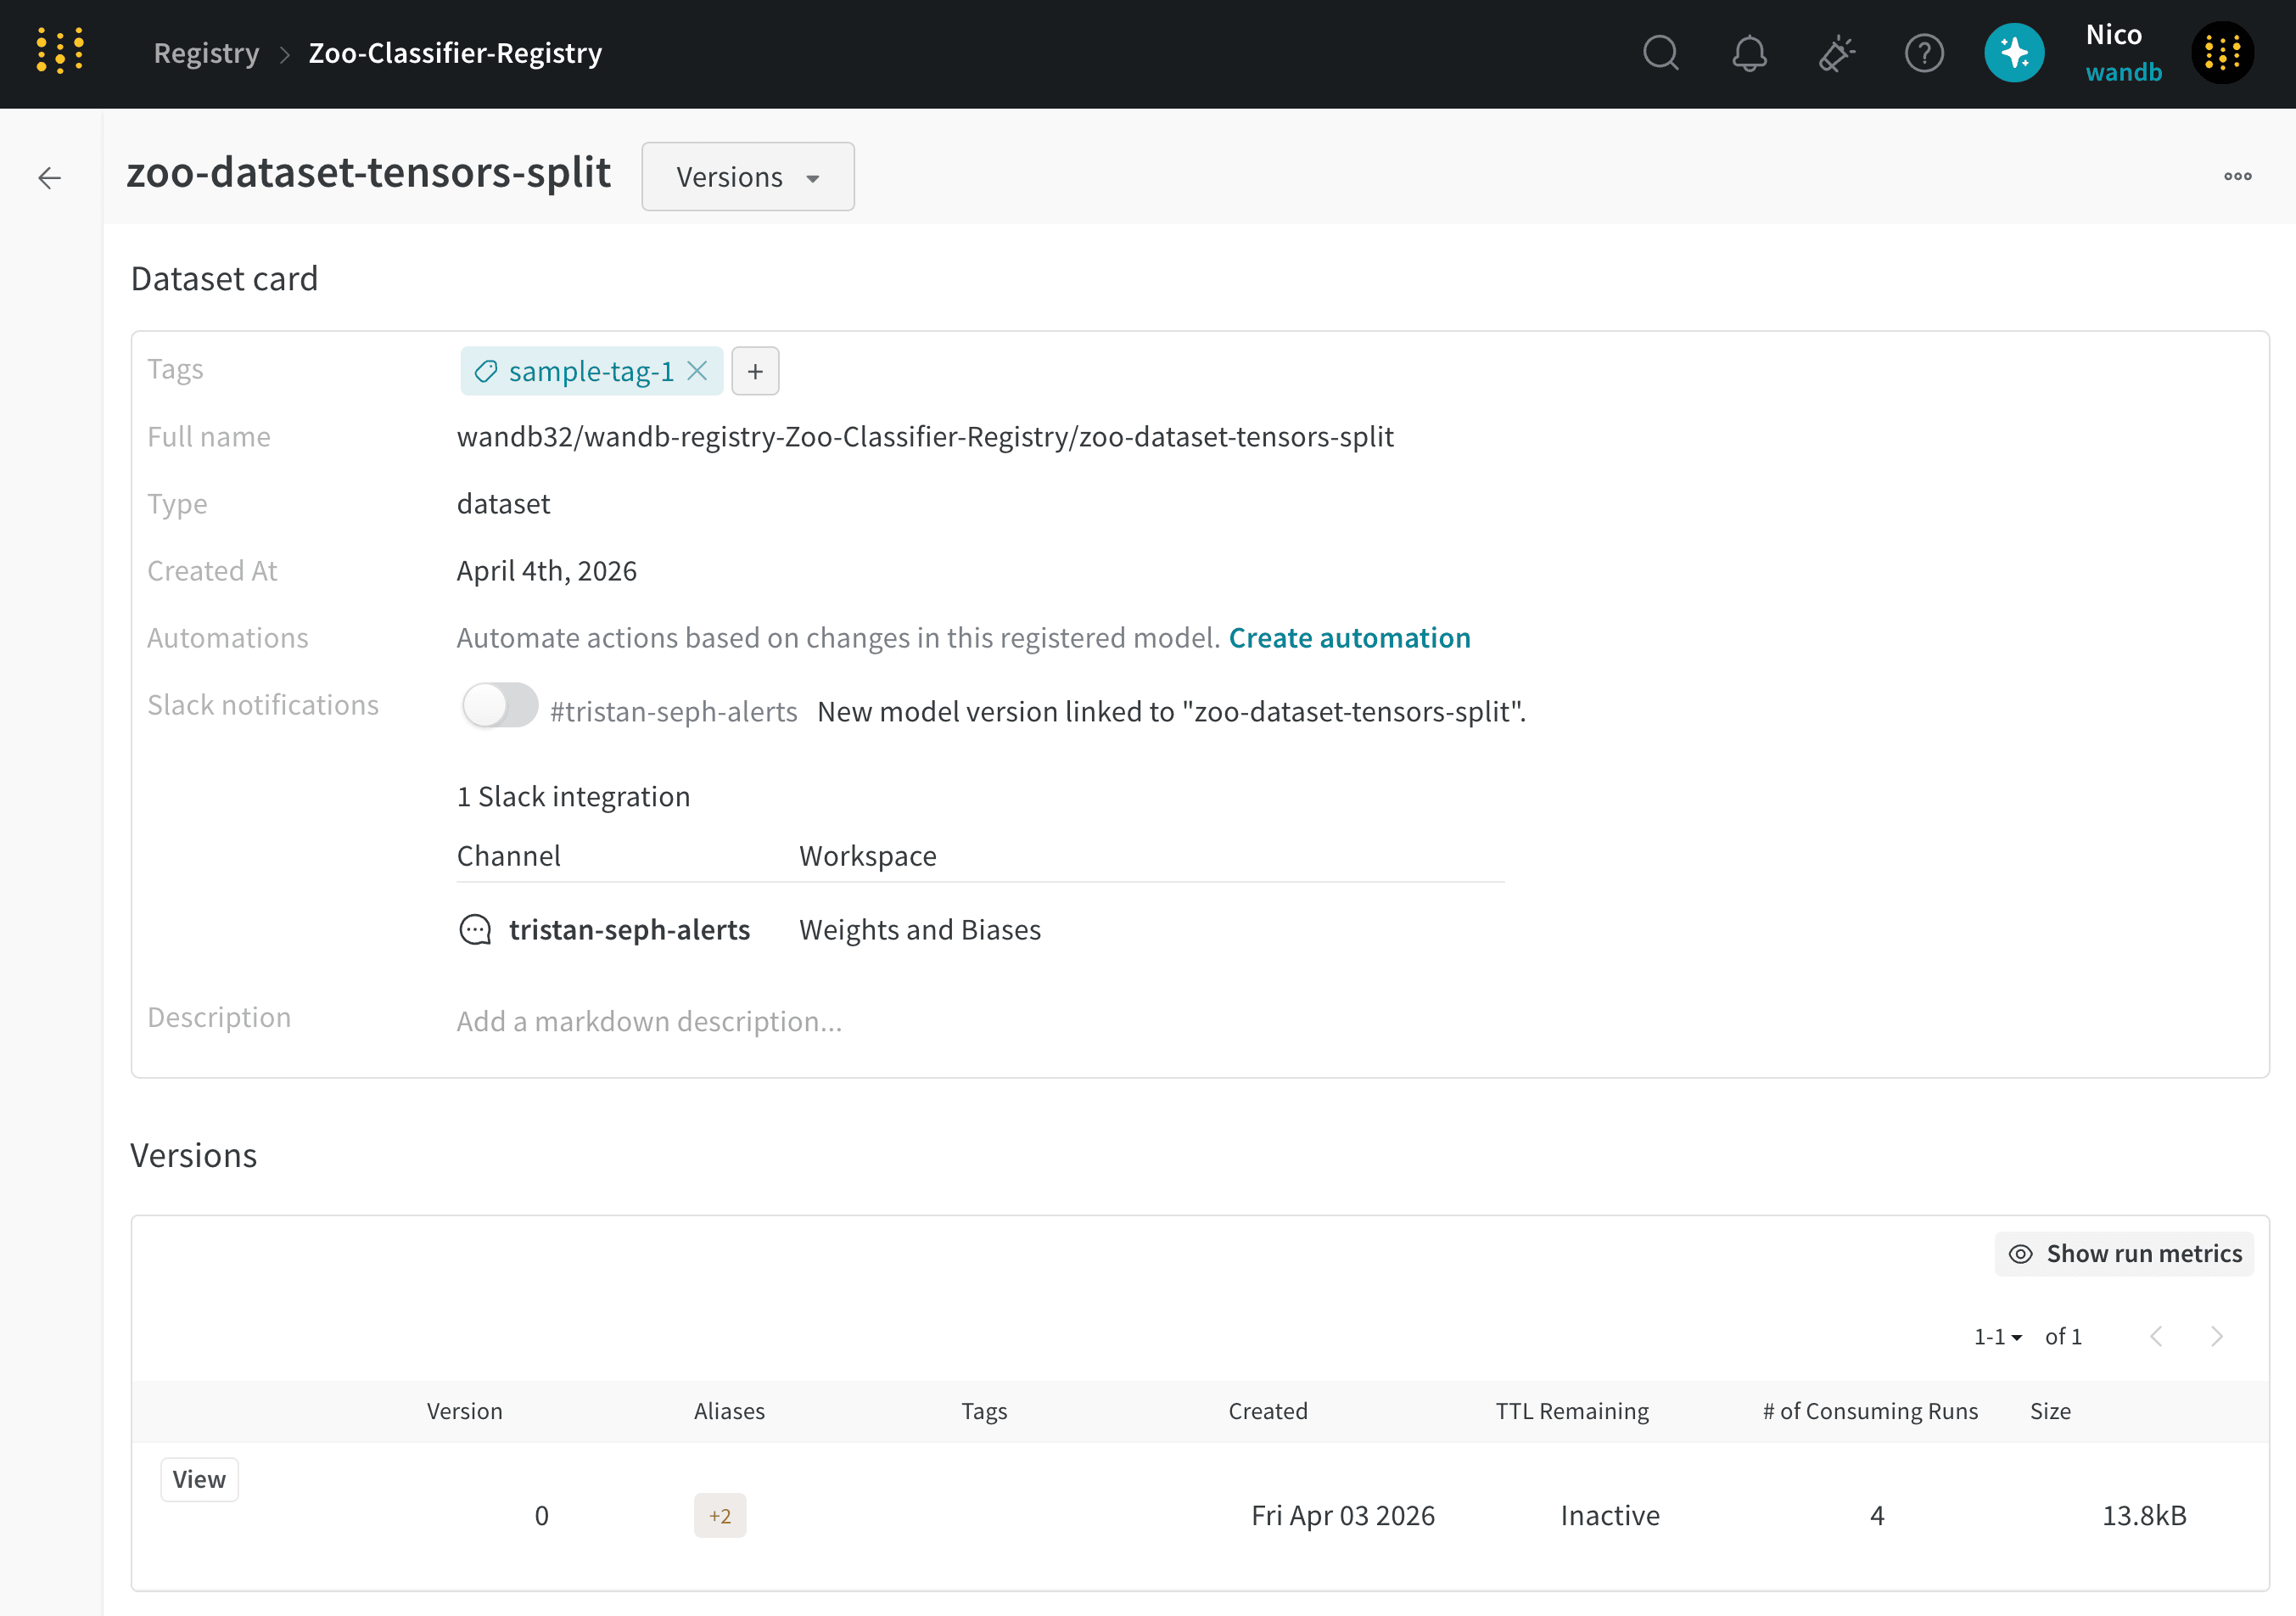Remove the sample-tag-1 tag
This screenshot has width=2296, height=1616.
(698, 371)
